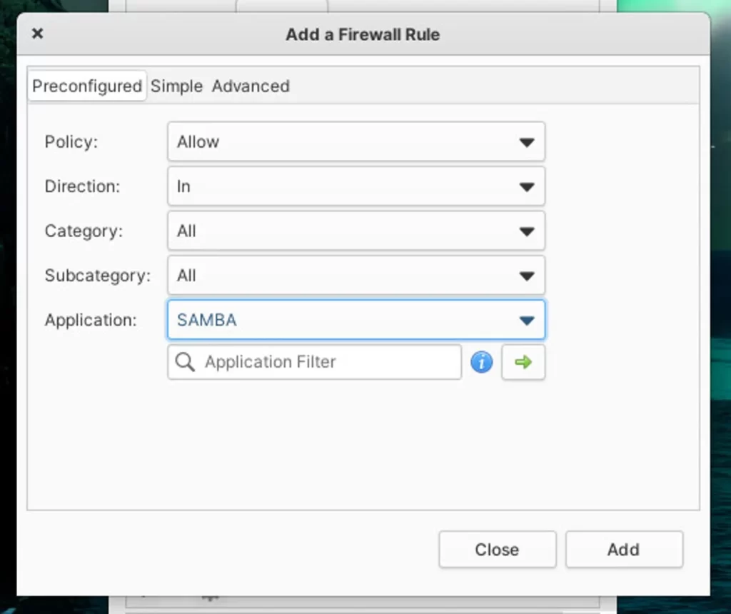The height and width of the screenshot is (614, 731).
Task: Open the Application dropdown showing SAMBA
Action: [x=356, y=320]
